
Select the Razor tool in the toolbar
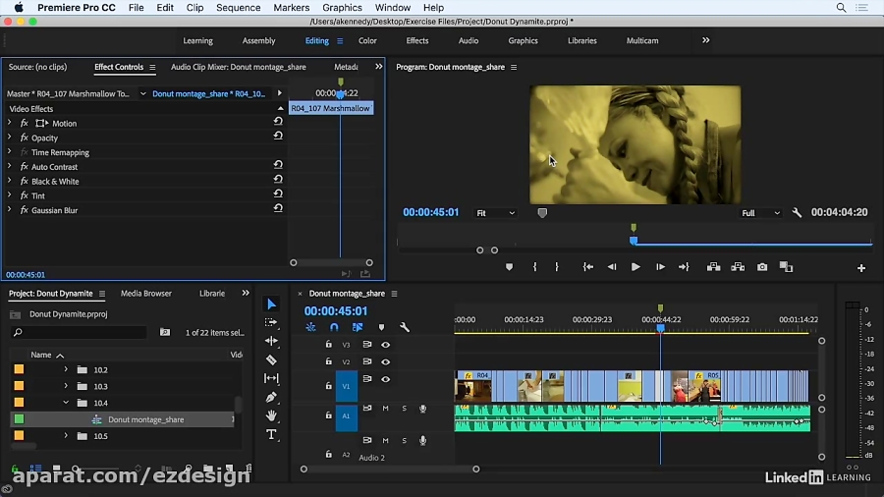coord(272,360)
